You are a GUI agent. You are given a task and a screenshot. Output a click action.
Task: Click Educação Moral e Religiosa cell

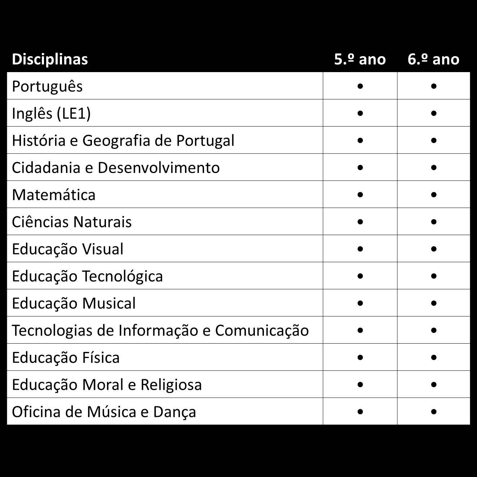(165, 384)
